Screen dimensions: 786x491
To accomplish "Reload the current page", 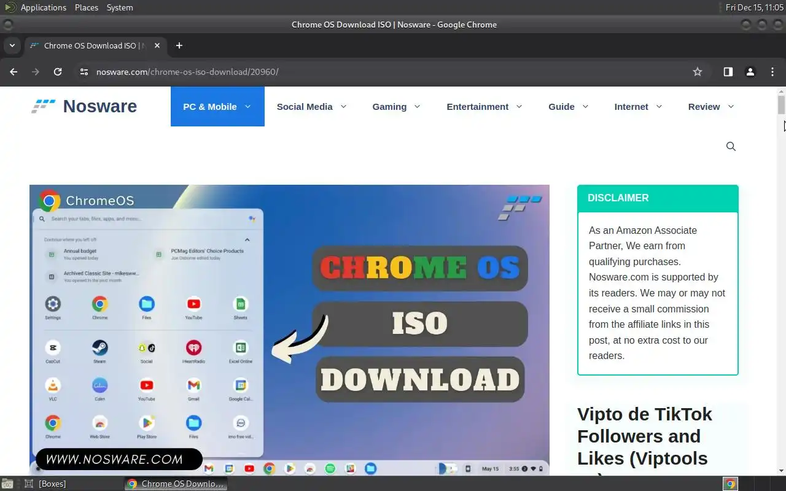I will (x=58, y=72).
